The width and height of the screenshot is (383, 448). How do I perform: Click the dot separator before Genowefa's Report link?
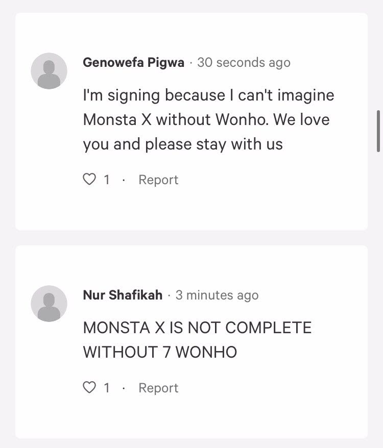(x=123, y=180)
